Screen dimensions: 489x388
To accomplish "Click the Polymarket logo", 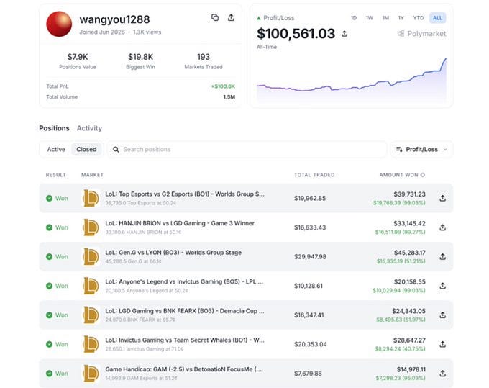I will pyautogui.click(x=421, y=33).
